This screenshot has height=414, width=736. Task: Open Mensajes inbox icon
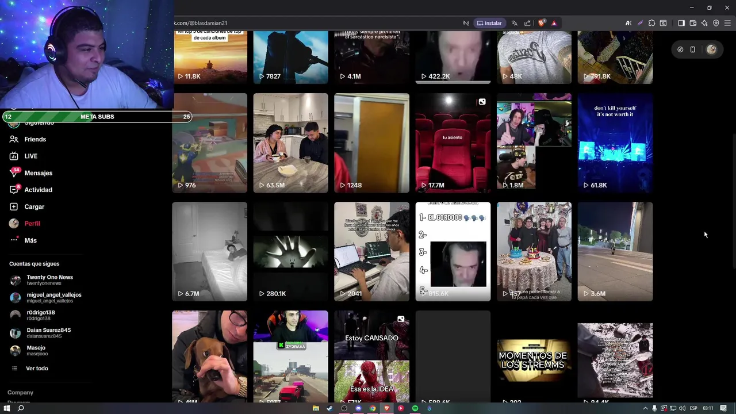pyautogui.click(x=14, y=172)
